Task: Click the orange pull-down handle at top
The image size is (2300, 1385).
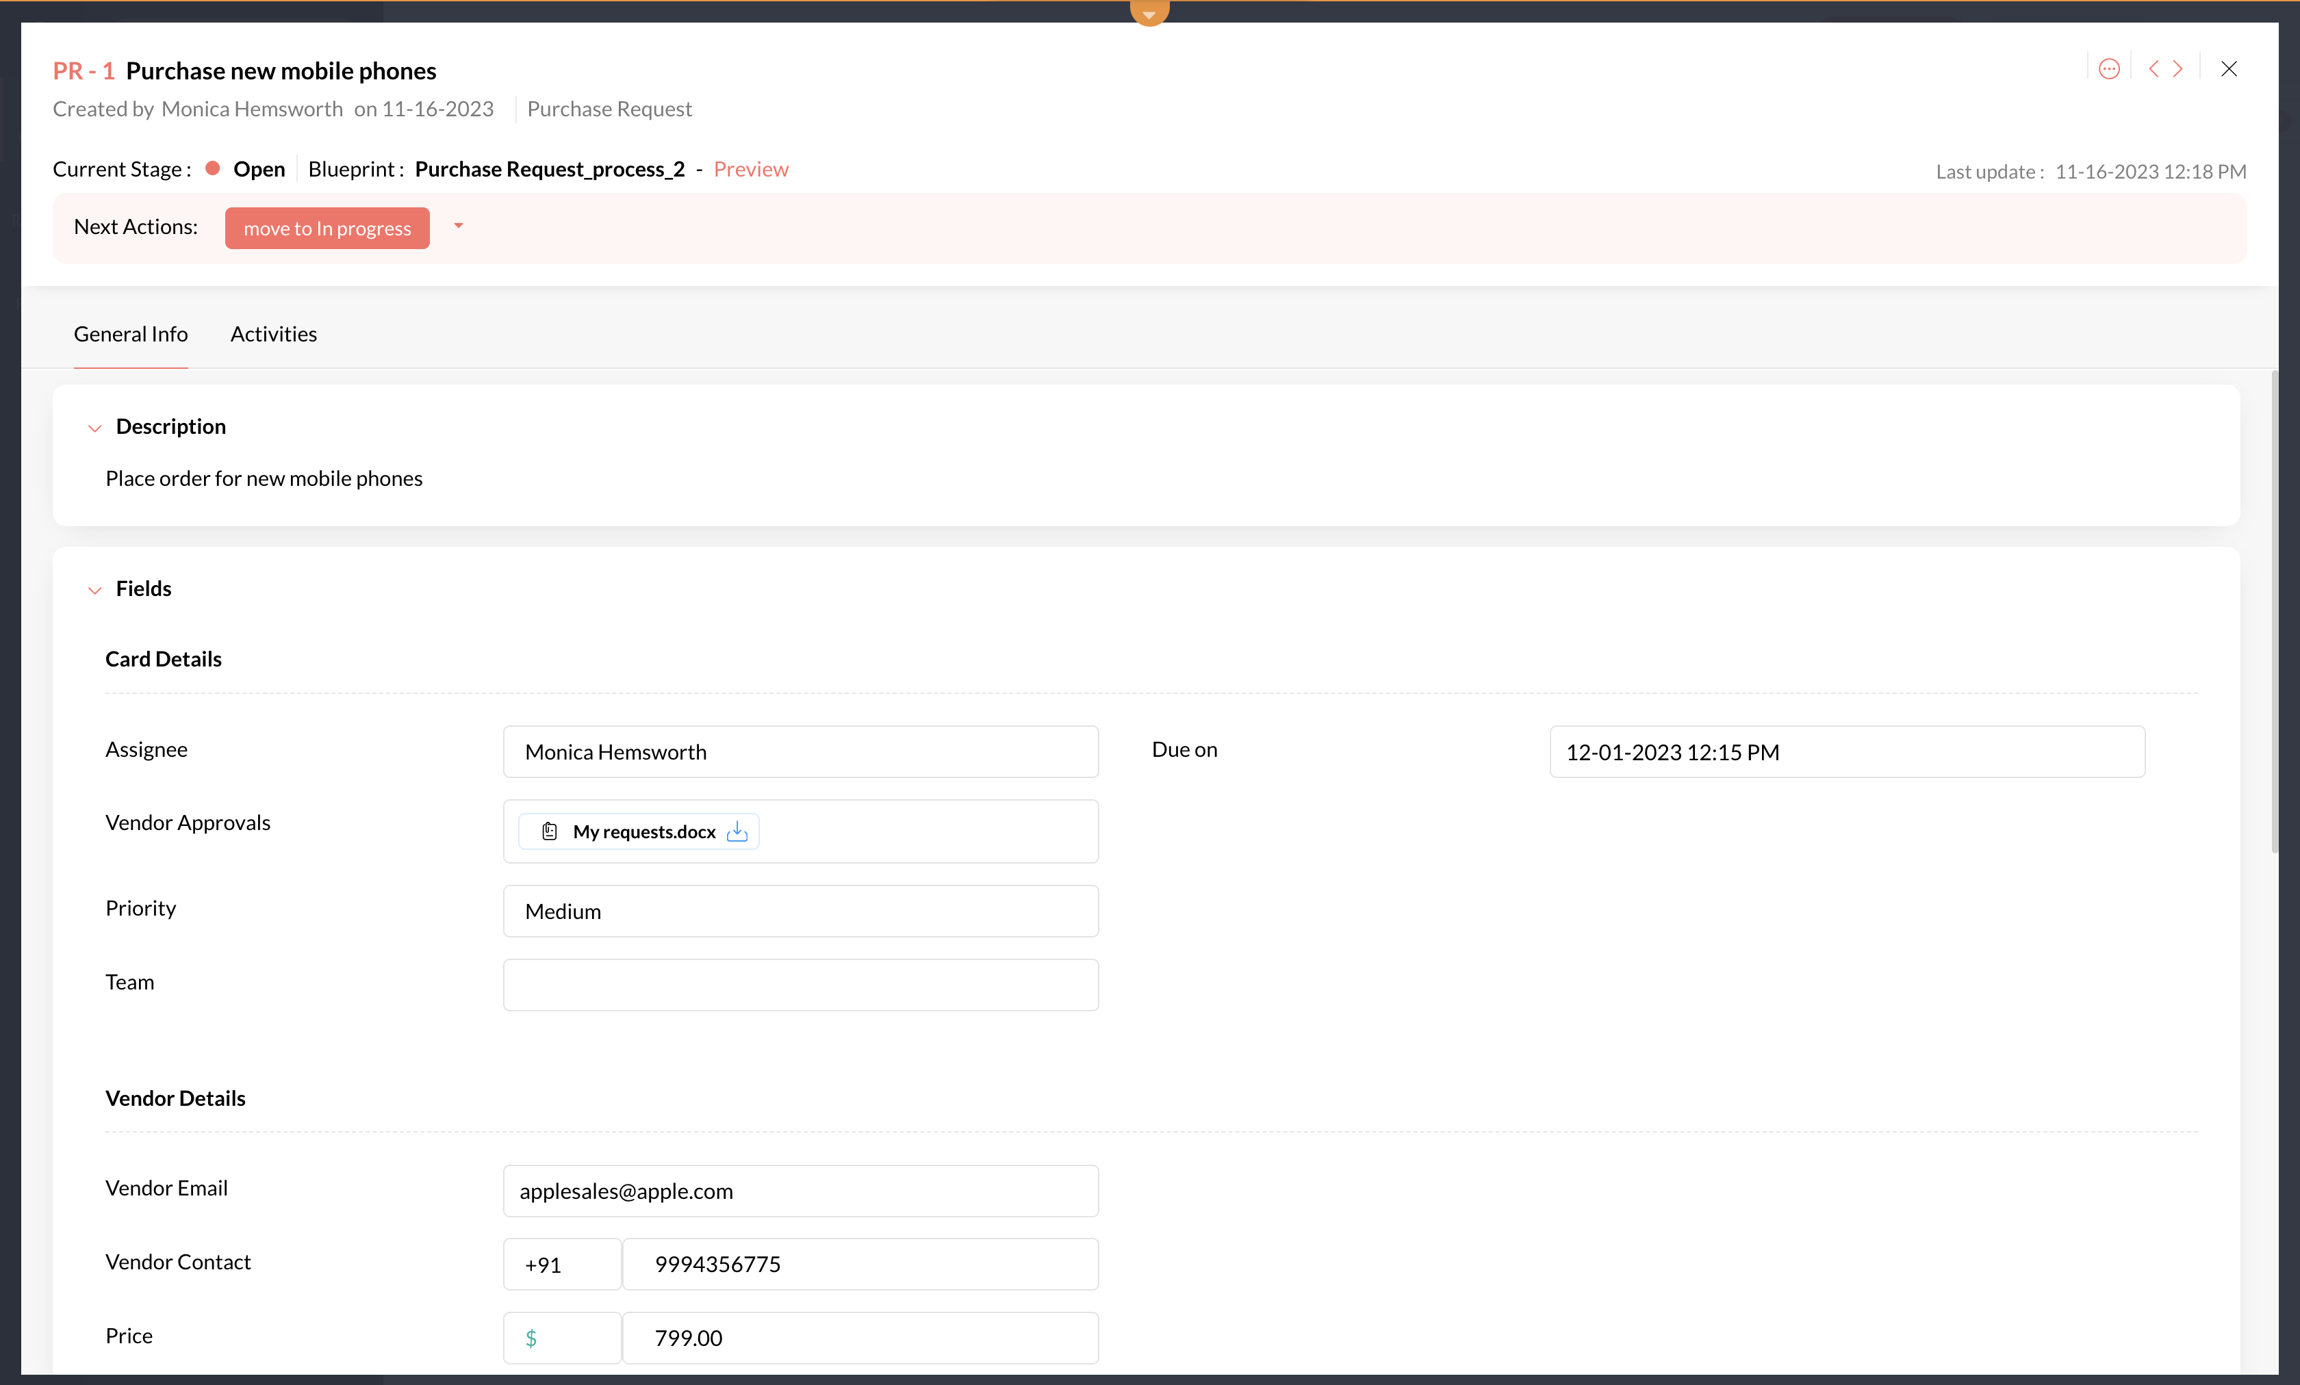Action: tap(1149, 13)
